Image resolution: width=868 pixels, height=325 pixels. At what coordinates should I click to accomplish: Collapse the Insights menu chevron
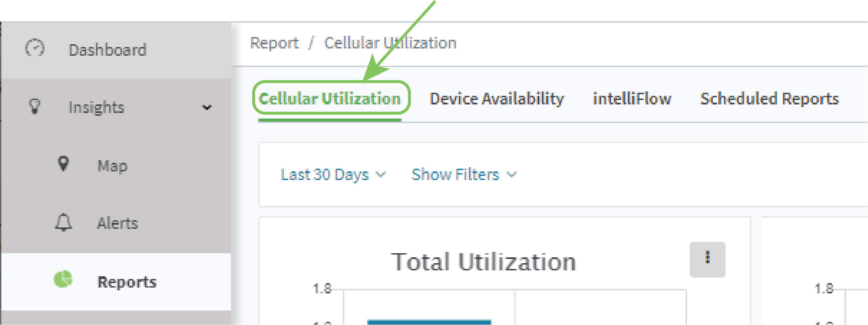point(207,108)
